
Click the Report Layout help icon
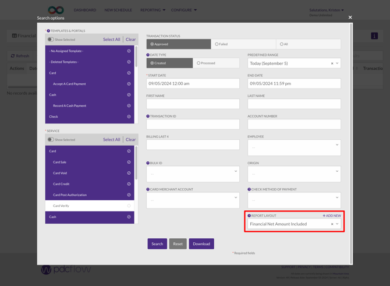[249, 216]
